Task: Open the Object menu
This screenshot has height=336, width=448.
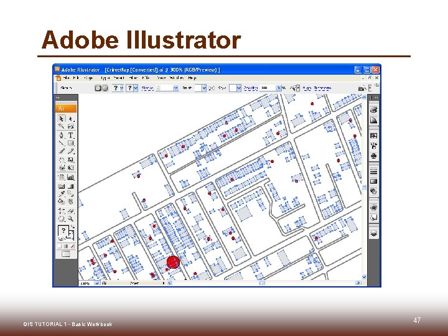Action: pyautogui.click(x=89, y=78)
